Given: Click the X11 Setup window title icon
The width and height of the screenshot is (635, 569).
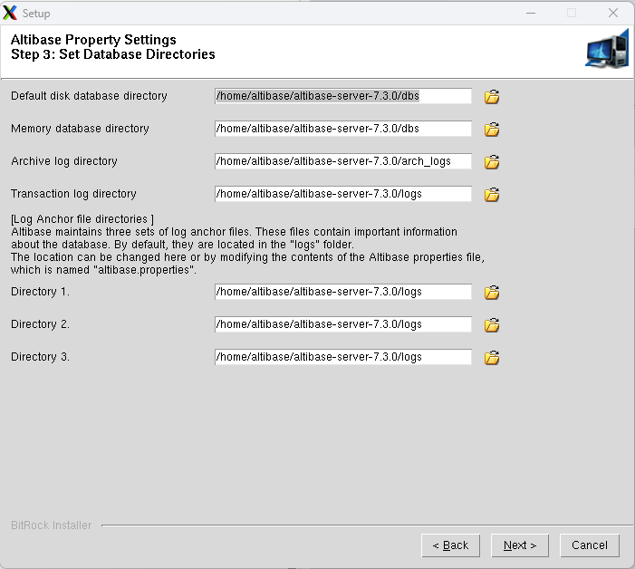Looking at the screenshot, I should click(x=11, y=13).
